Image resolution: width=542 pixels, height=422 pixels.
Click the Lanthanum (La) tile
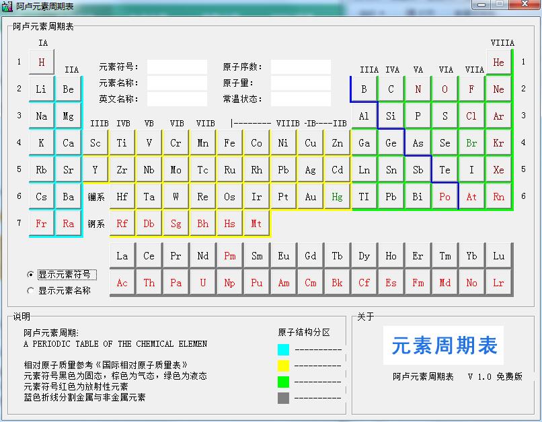click(122, 255)
